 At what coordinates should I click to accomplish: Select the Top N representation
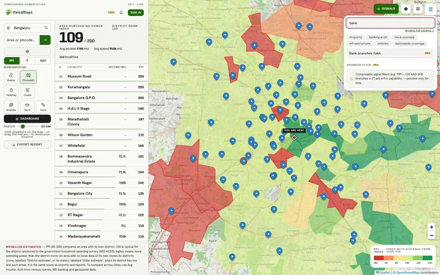click(27, 107)
